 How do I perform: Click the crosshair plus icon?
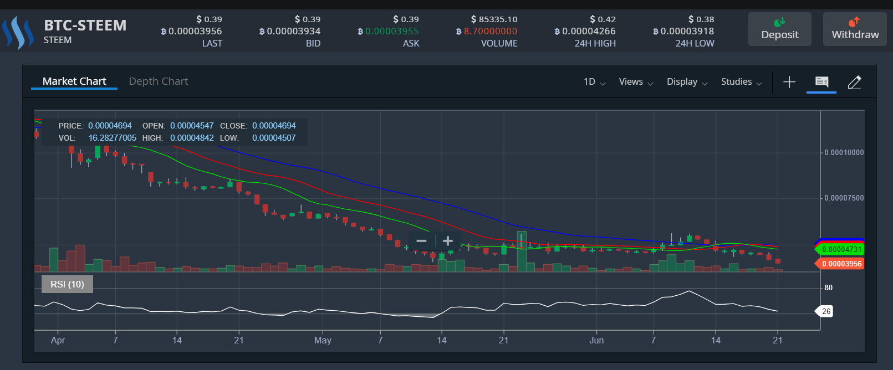point(789,82)
